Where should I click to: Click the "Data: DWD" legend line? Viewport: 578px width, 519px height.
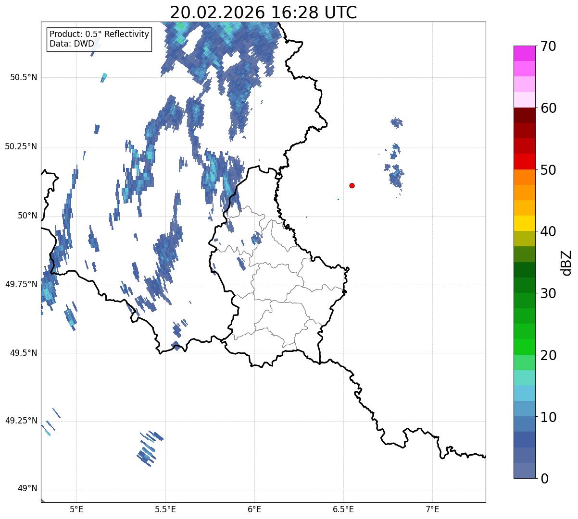click(x=72, y=44)
